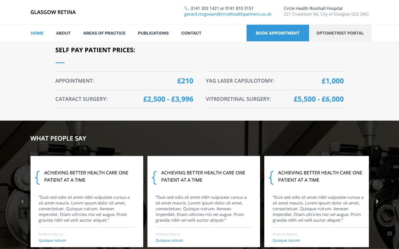Click the quote text in third testimonial
Viewport: 399px width, 249px height.
point(318,209)
